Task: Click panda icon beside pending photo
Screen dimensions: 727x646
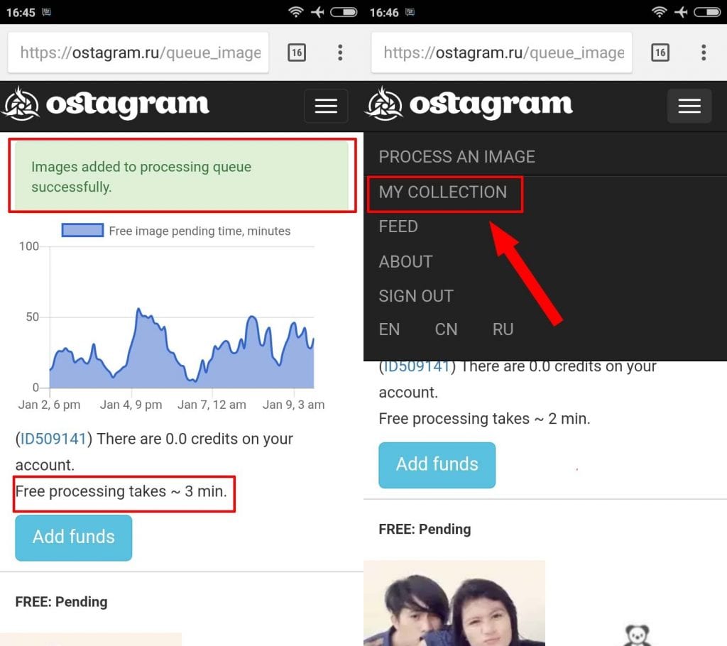Action: pyautogui.click(x=637, y=635)
